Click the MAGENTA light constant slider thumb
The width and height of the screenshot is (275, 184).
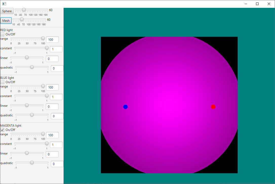coord(47,143)
